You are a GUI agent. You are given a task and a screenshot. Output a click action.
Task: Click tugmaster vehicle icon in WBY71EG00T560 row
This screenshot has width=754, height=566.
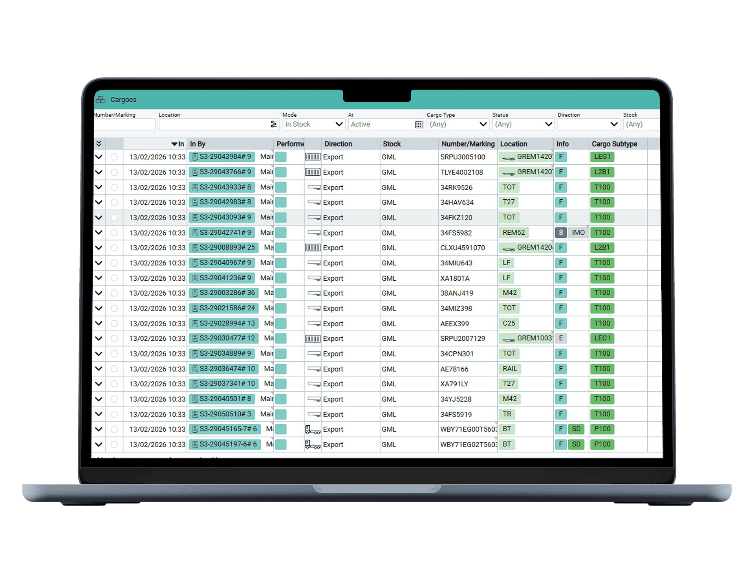[313, 430]
